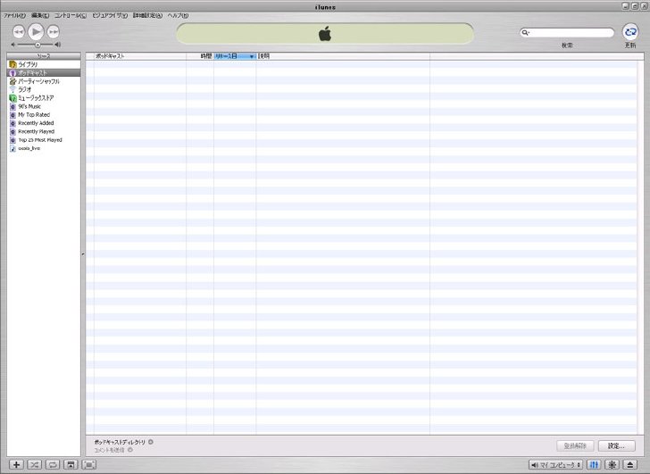Toggle the shuffle button
Viewport: 650px width, 474px height.
click(x=35, y=465)
